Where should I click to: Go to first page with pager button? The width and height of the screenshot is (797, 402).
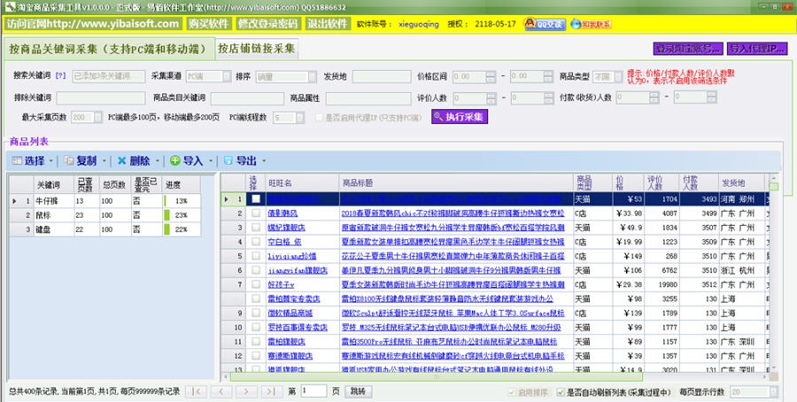(x=196, y=391)
